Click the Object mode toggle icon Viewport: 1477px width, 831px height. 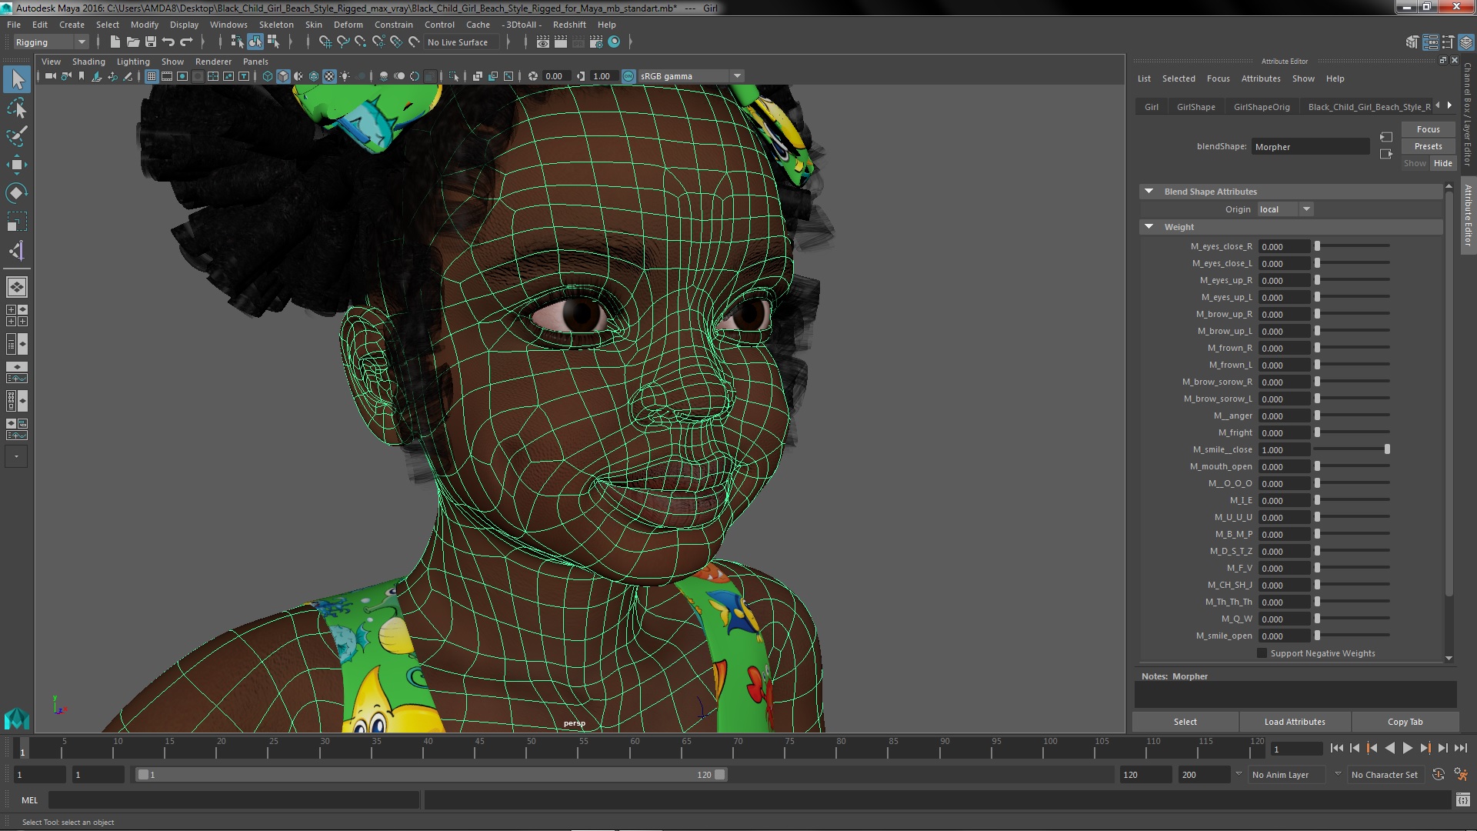tap(255, 42)
